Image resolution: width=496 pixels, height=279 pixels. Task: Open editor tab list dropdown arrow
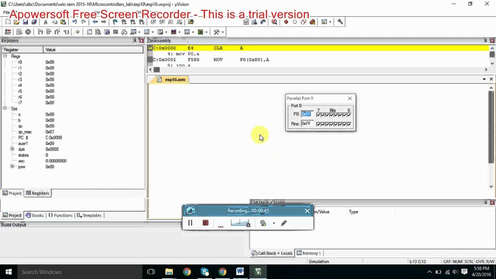484,79
